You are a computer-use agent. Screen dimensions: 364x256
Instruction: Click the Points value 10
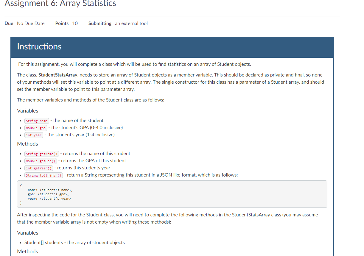(75, 24)
